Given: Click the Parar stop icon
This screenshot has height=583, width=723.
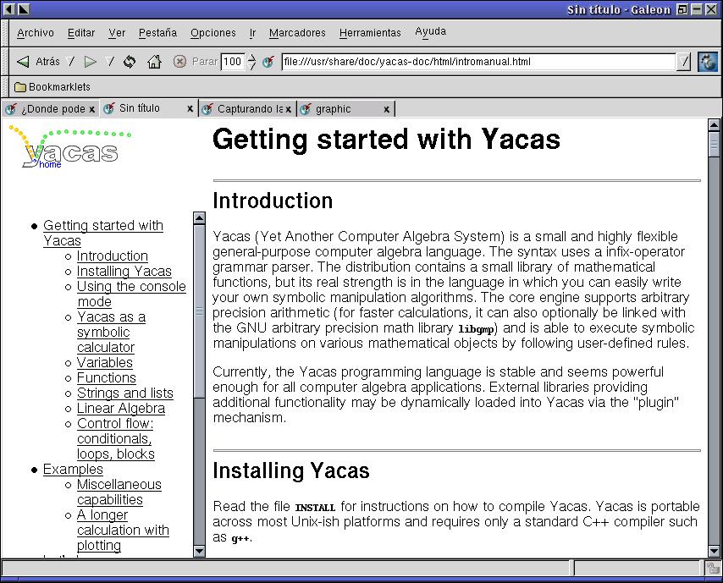Looking at the screenshot, I should coord(179,62).
